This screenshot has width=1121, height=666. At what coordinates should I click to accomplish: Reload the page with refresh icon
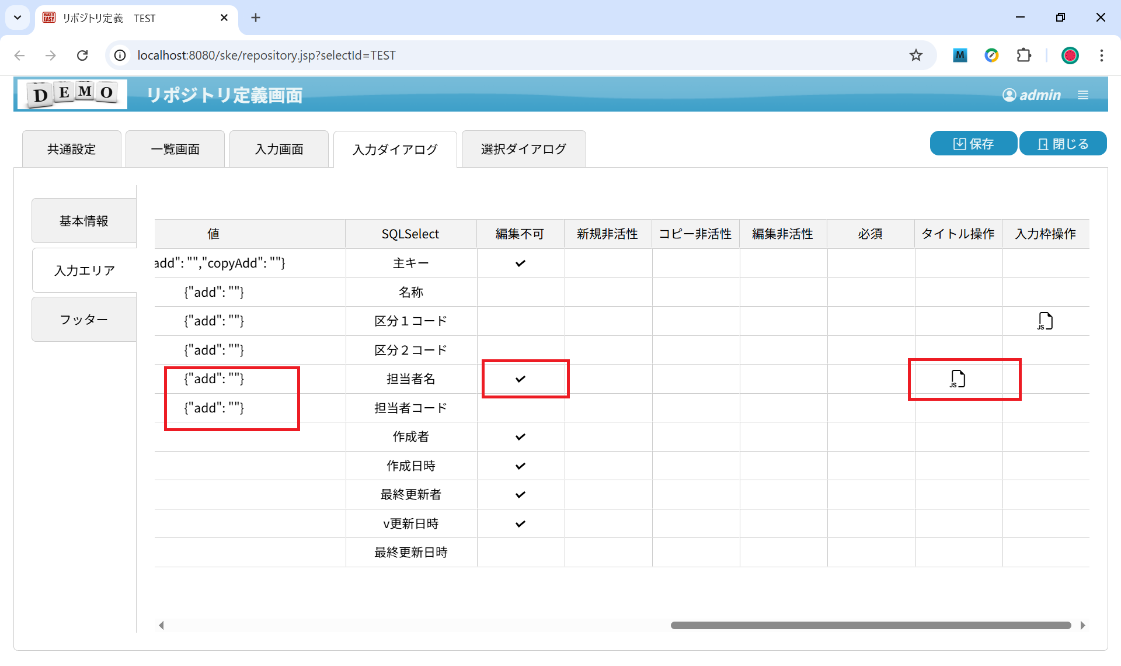point(82,55)
